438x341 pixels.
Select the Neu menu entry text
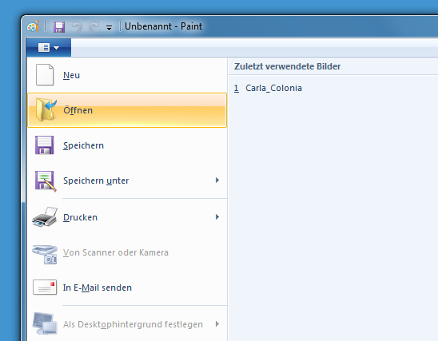pyautogui.click(x=71, y=75)
